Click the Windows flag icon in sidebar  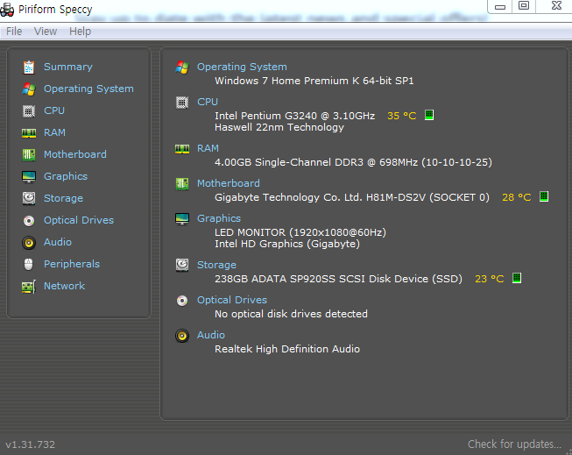(29, 89)
